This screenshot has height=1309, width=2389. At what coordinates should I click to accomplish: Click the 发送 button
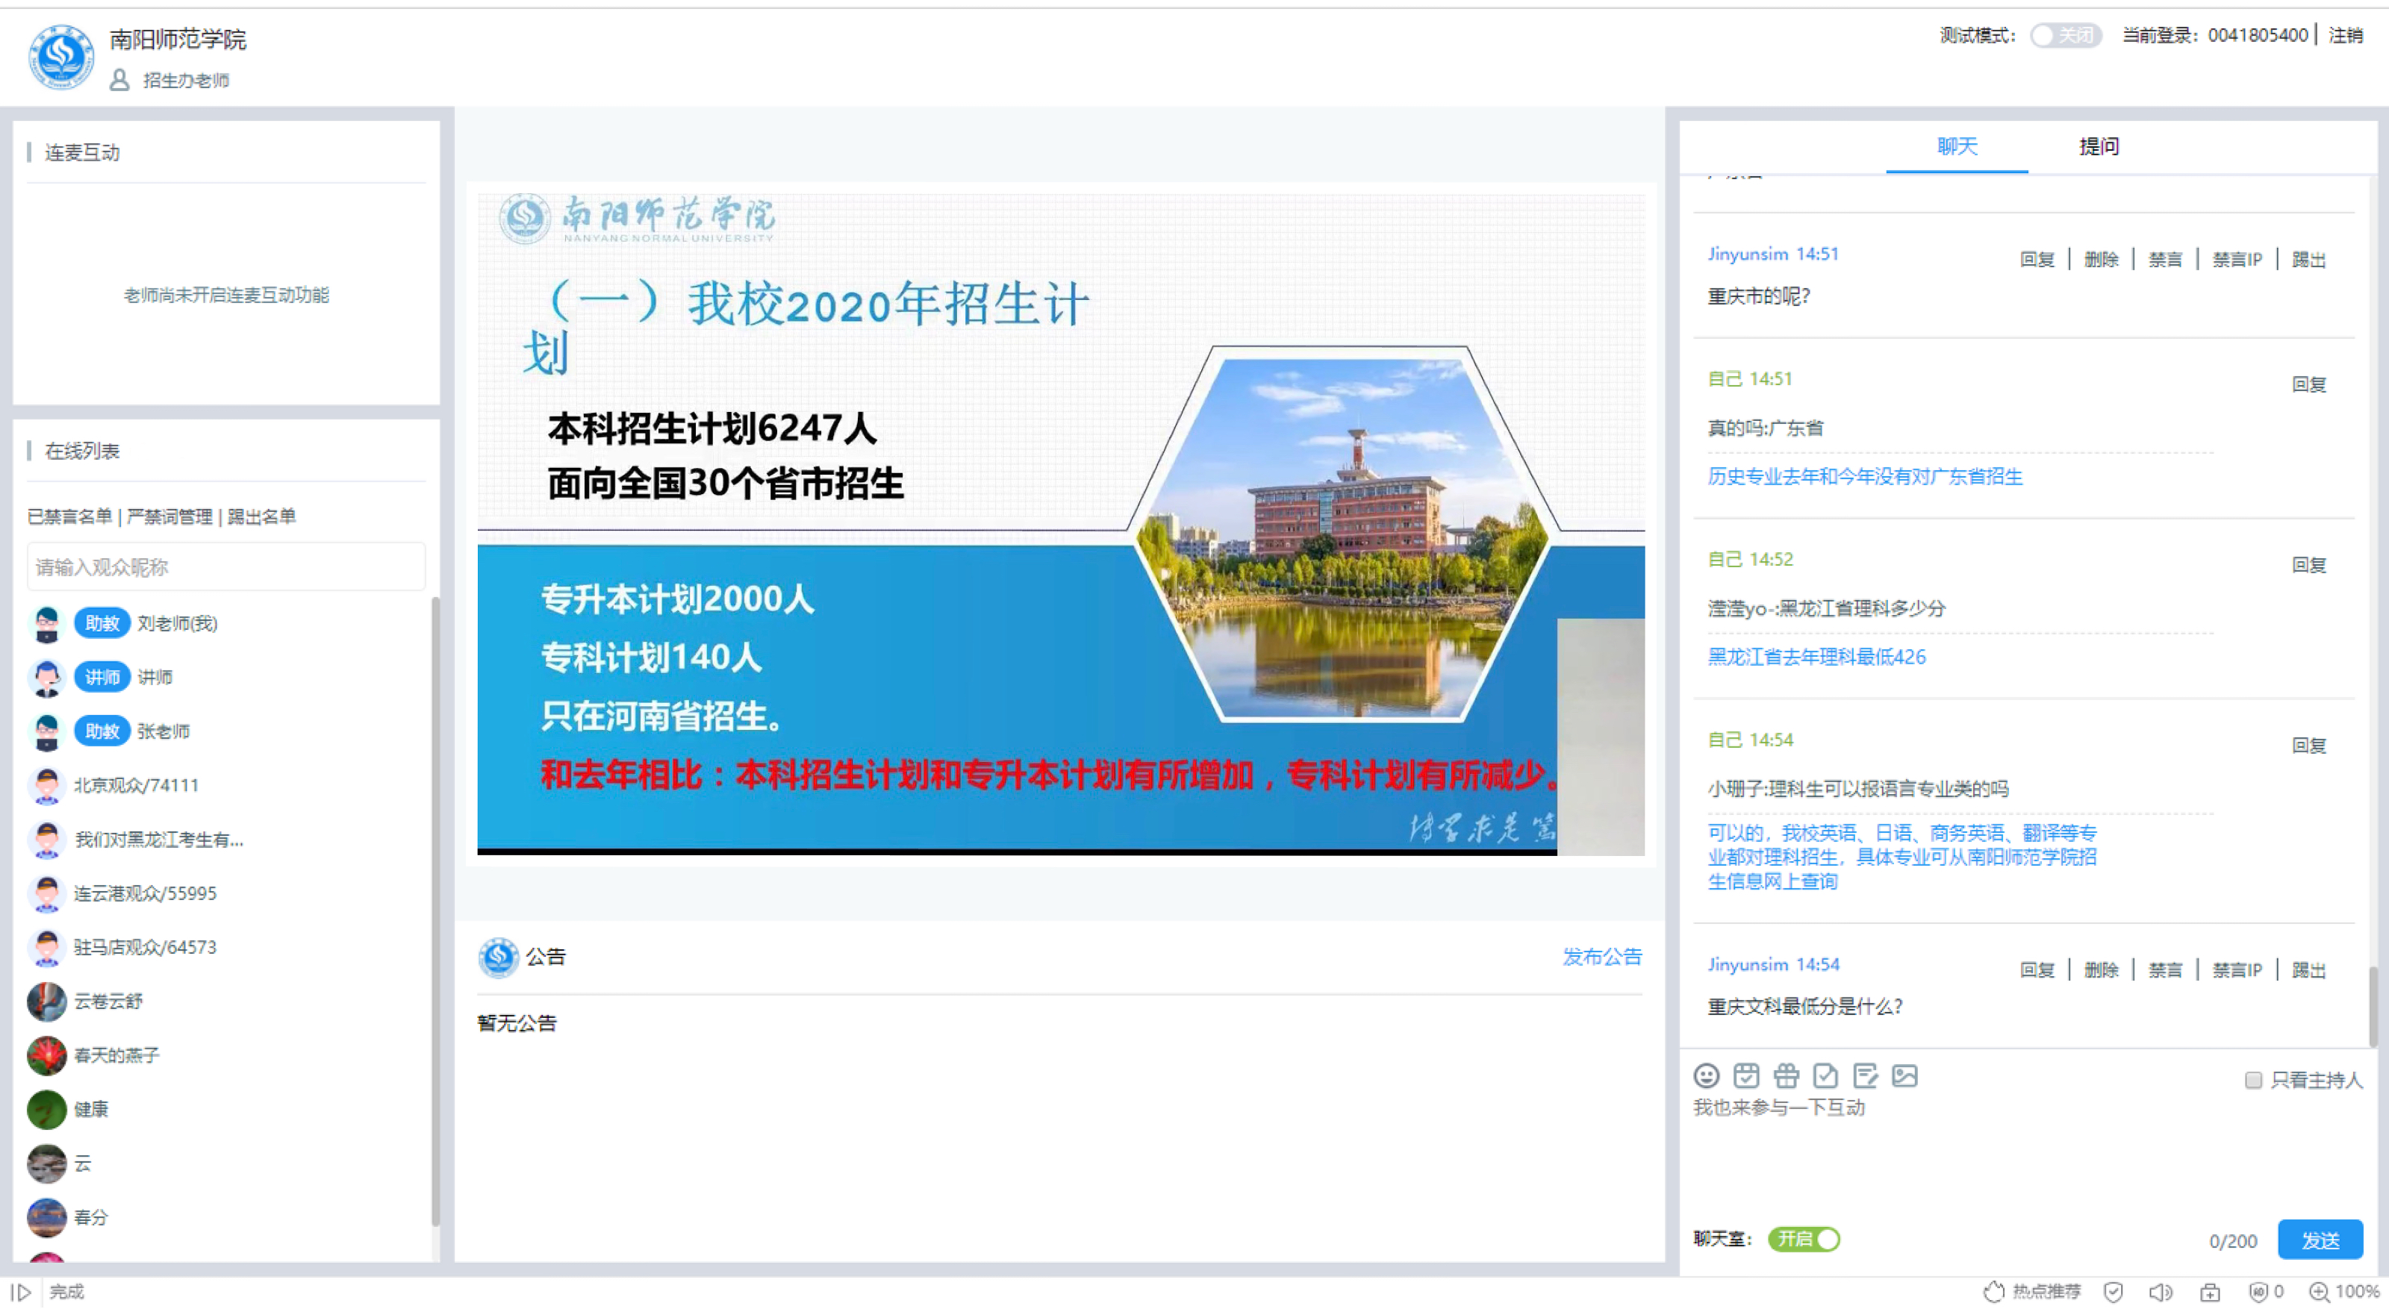click(x=2320, y=1240)
